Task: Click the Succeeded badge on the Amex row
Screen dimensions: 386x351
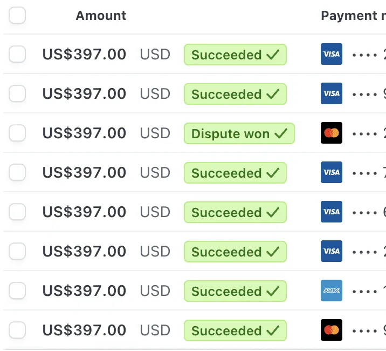Action: click(x=235, y=292)
